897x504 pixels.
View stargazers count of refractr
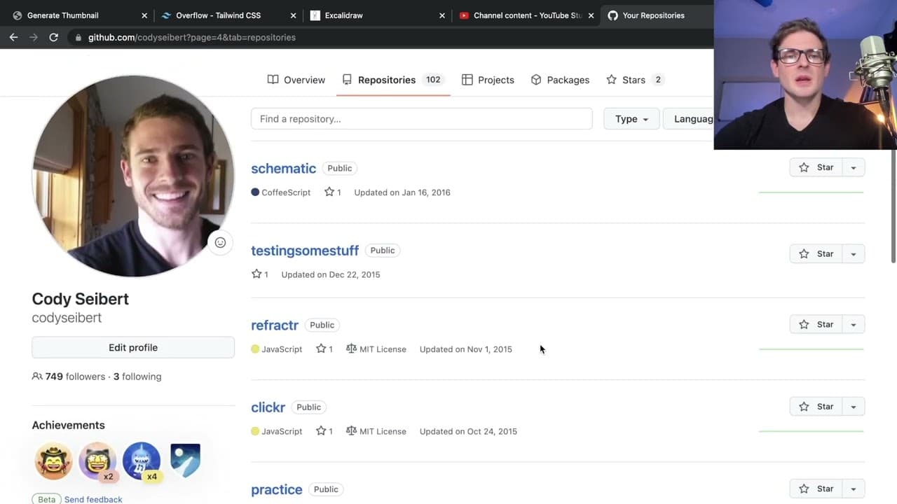coord(324,349)
